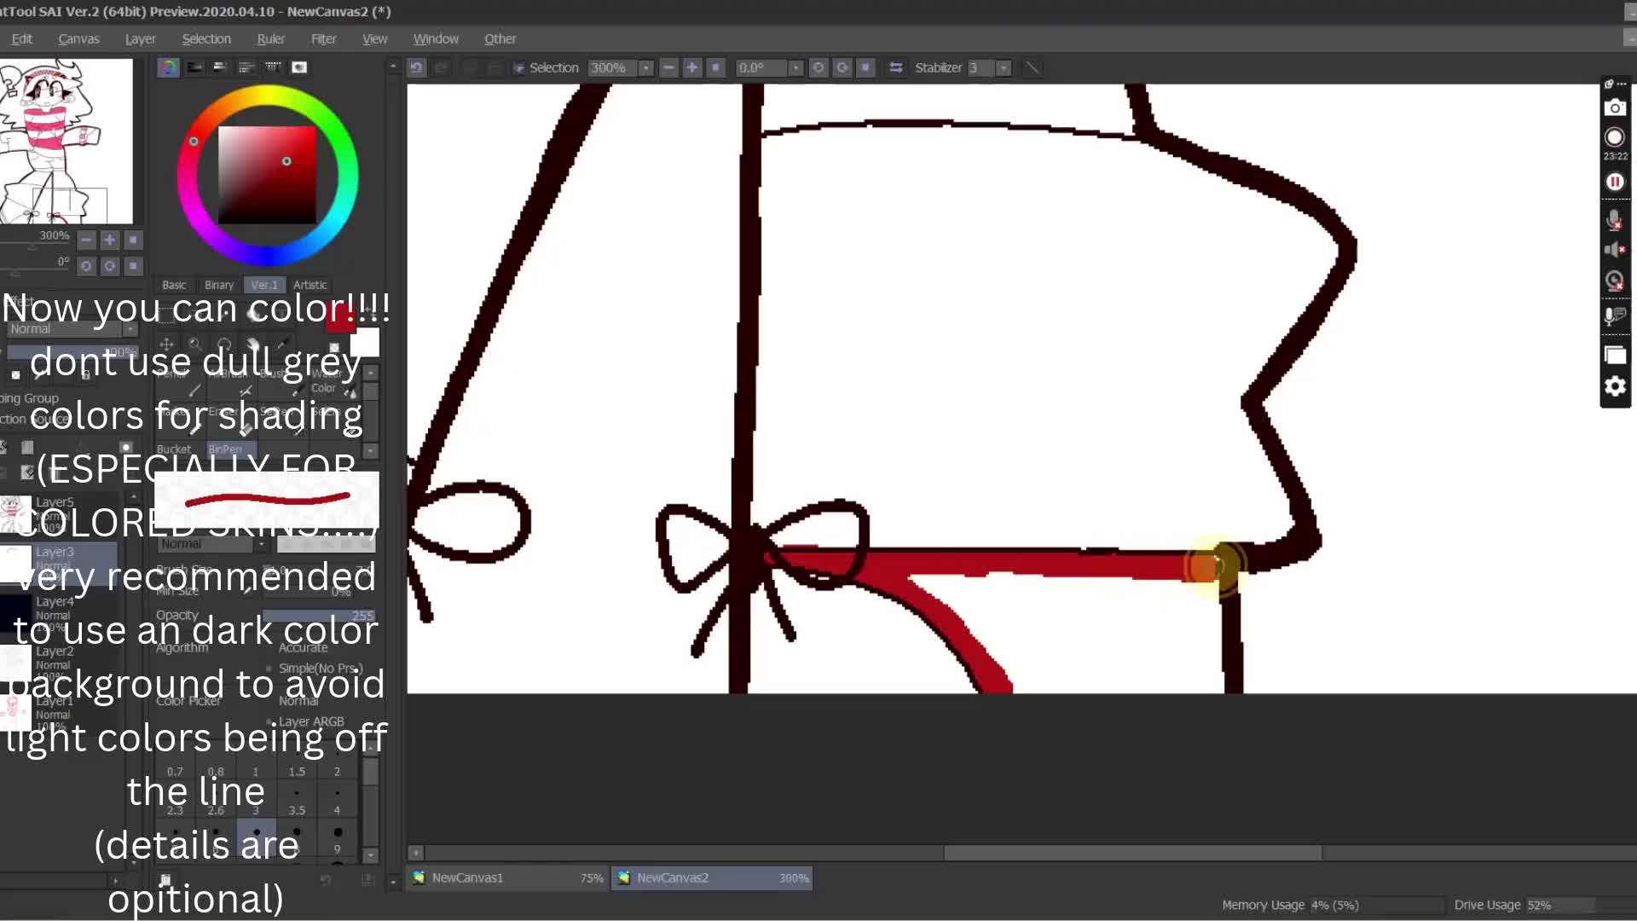Open the Layer menu
The height and width of the screenshot is (921, 1637).
coord(140,39)
